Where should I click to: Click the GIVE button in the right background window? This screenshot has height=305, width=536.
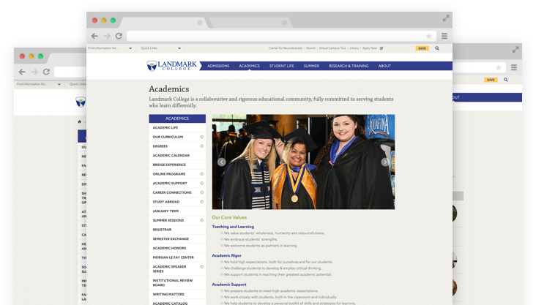pos(491,80)
